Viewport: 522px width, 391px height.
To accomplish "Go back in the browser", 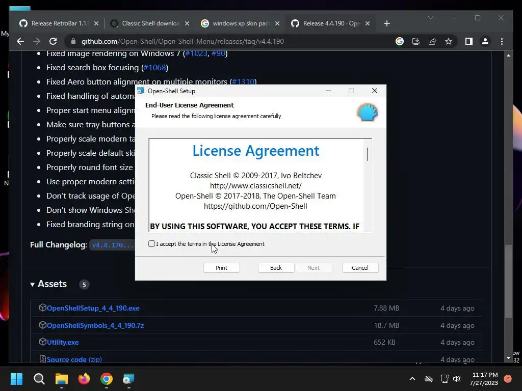I will click(x=20, y=41).
